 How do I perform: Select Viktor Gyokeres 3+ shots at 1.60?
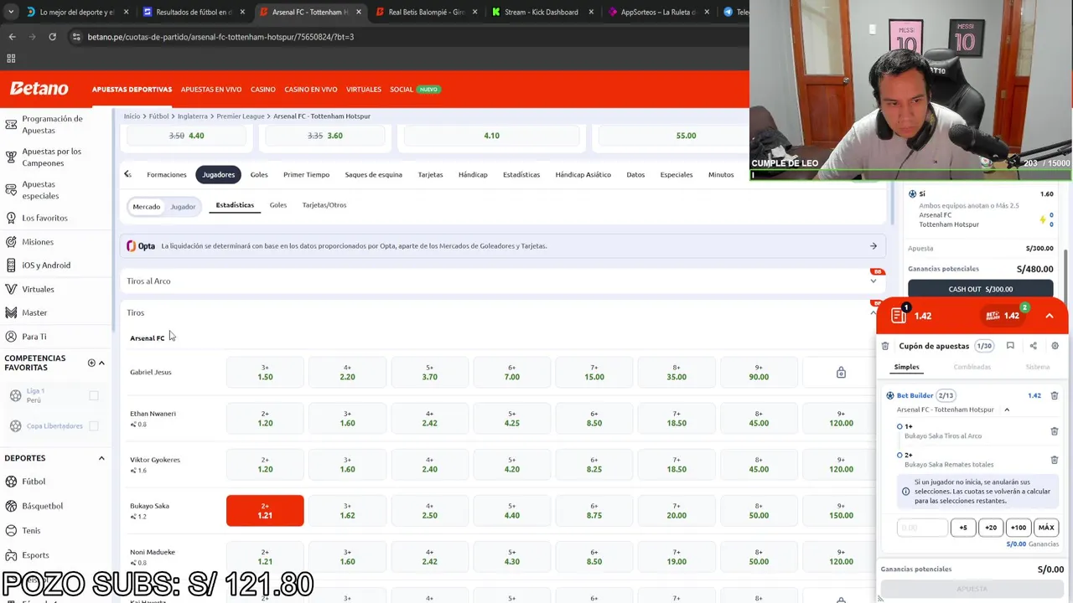347,464
